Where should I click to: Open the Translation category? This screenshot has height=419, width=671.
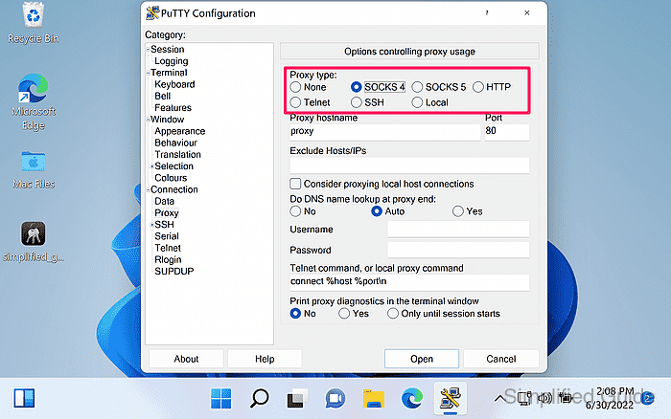(177, 154)
